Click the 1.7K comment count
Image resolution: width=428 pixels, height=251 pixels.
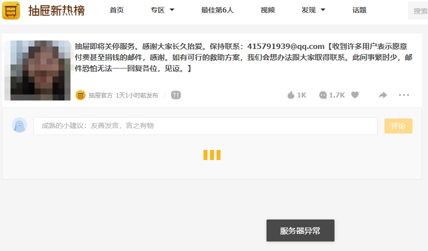coord(337,95)
